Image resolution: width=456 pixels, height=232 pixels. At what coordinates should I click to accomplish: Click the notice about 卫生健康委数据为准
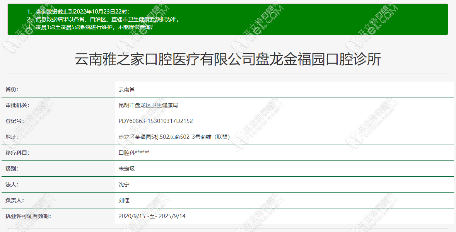(x=104, y=19)
